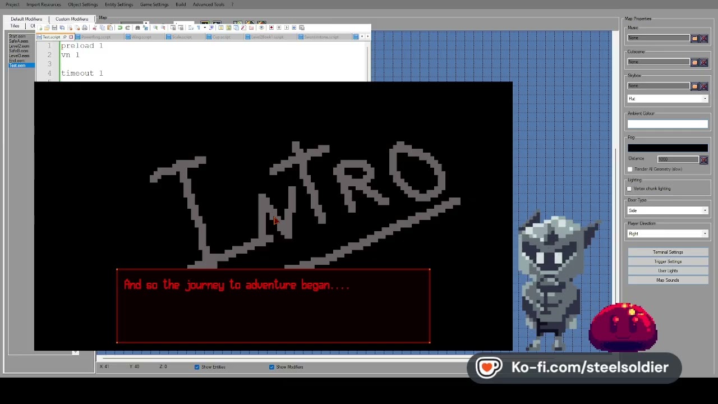This screenshot has width=718, height=404.
Task: Click the Map Sounds button
Action: (668, 280)
